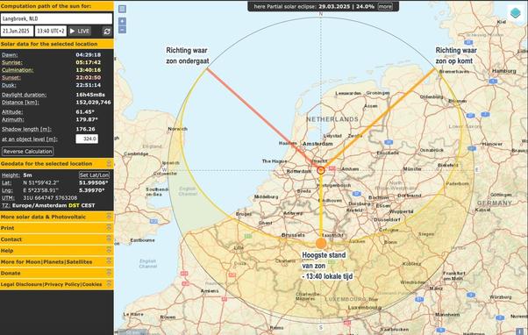Click the dusk time 22:51:14
Viewport: 528px width, 335px height.
pyautogui.click(x=89, y=85)
